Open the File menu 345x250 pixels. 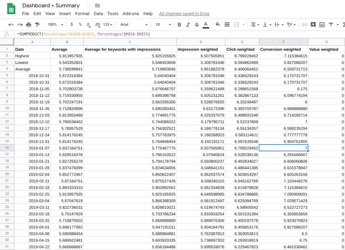pyautogui.click(x=26, y=13)
